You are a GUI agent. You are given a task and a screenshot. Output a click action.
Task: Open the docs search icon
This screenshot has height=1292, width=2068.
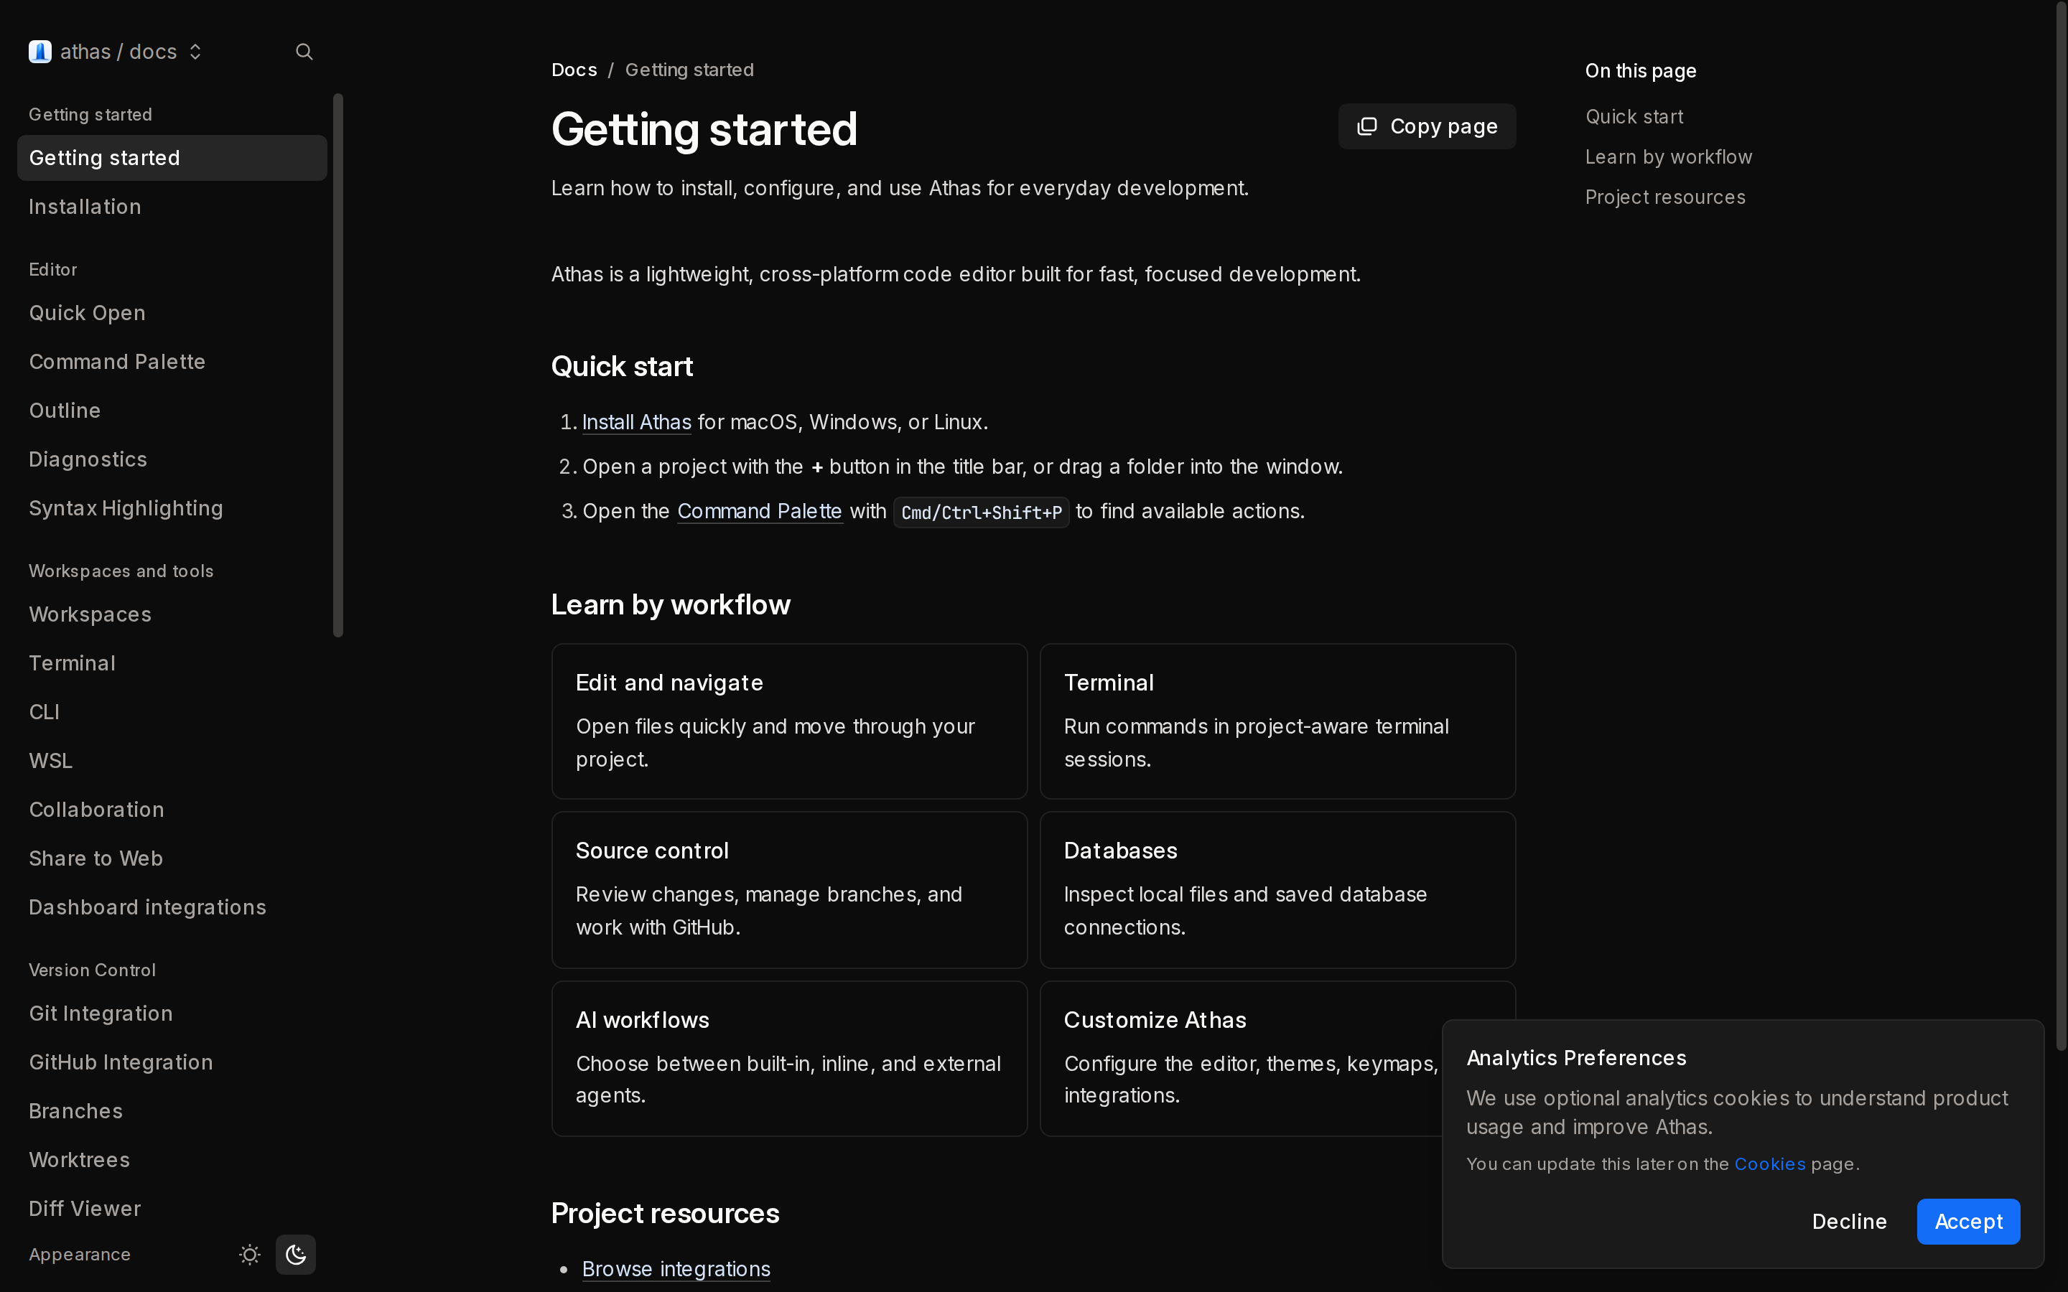tap(304, 52)
